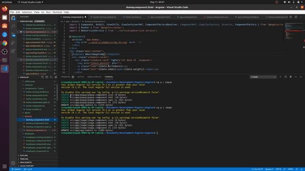305x171 pixels.
Task: Maximize the terminal panel with chevron up
Action: [295, 77]
